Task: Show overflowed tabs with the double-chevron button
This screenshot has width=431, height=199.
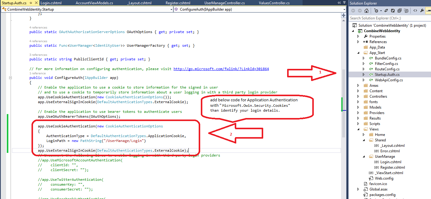Action: click(x=339, y=3)
